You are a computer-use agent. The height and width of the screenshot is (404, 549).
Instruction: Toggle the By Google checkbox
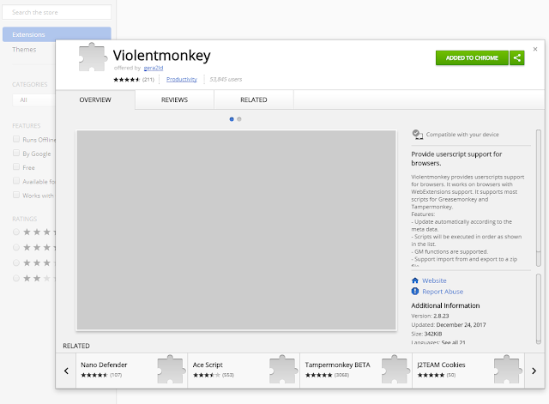click(16, 153)
